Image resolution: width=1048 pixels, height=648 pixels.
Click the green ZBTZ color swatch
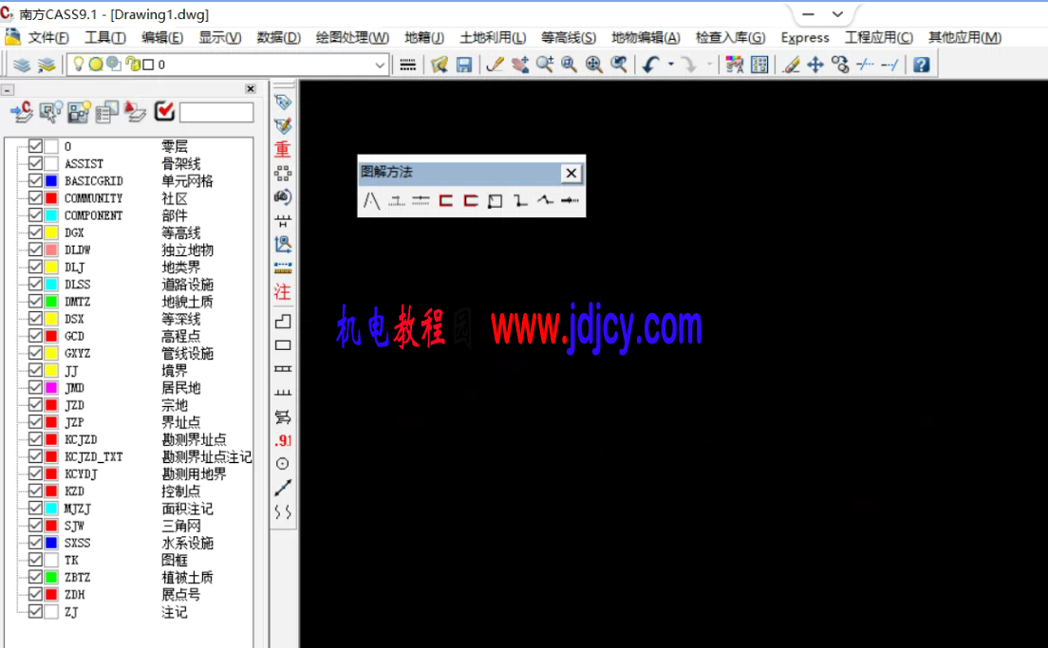[x=51, y=577]
